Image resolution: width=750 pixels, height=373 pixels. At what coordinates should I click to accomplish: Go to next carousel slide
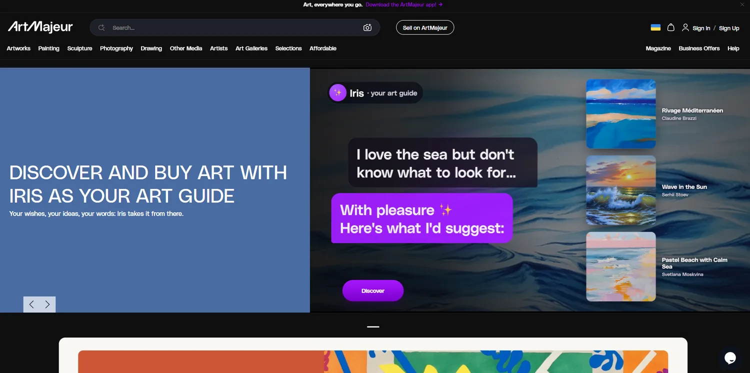(47, 304)
